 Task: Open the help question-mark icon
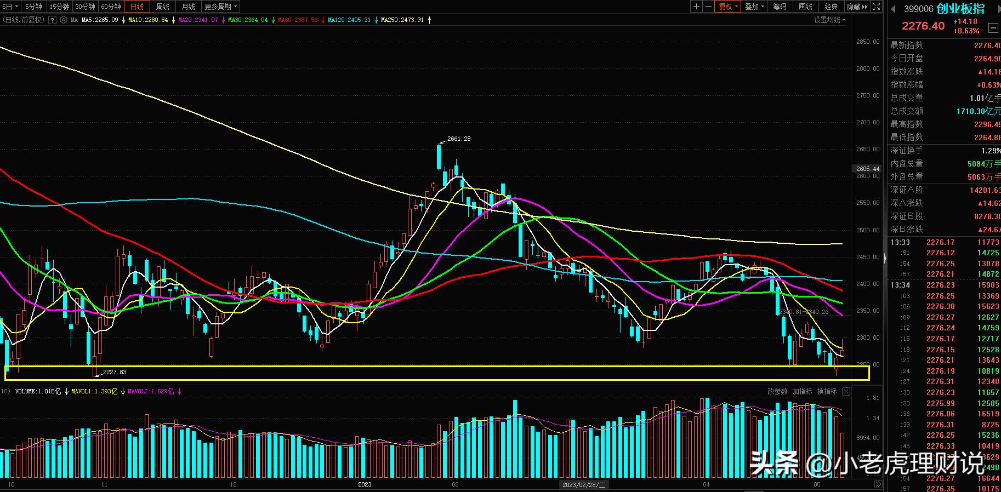point(52,20)
